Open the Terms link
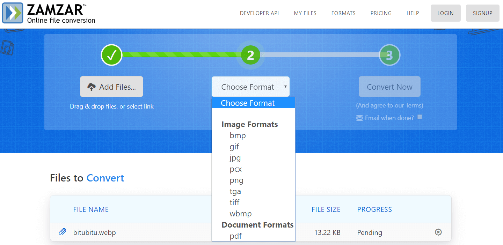 (414, 105)
